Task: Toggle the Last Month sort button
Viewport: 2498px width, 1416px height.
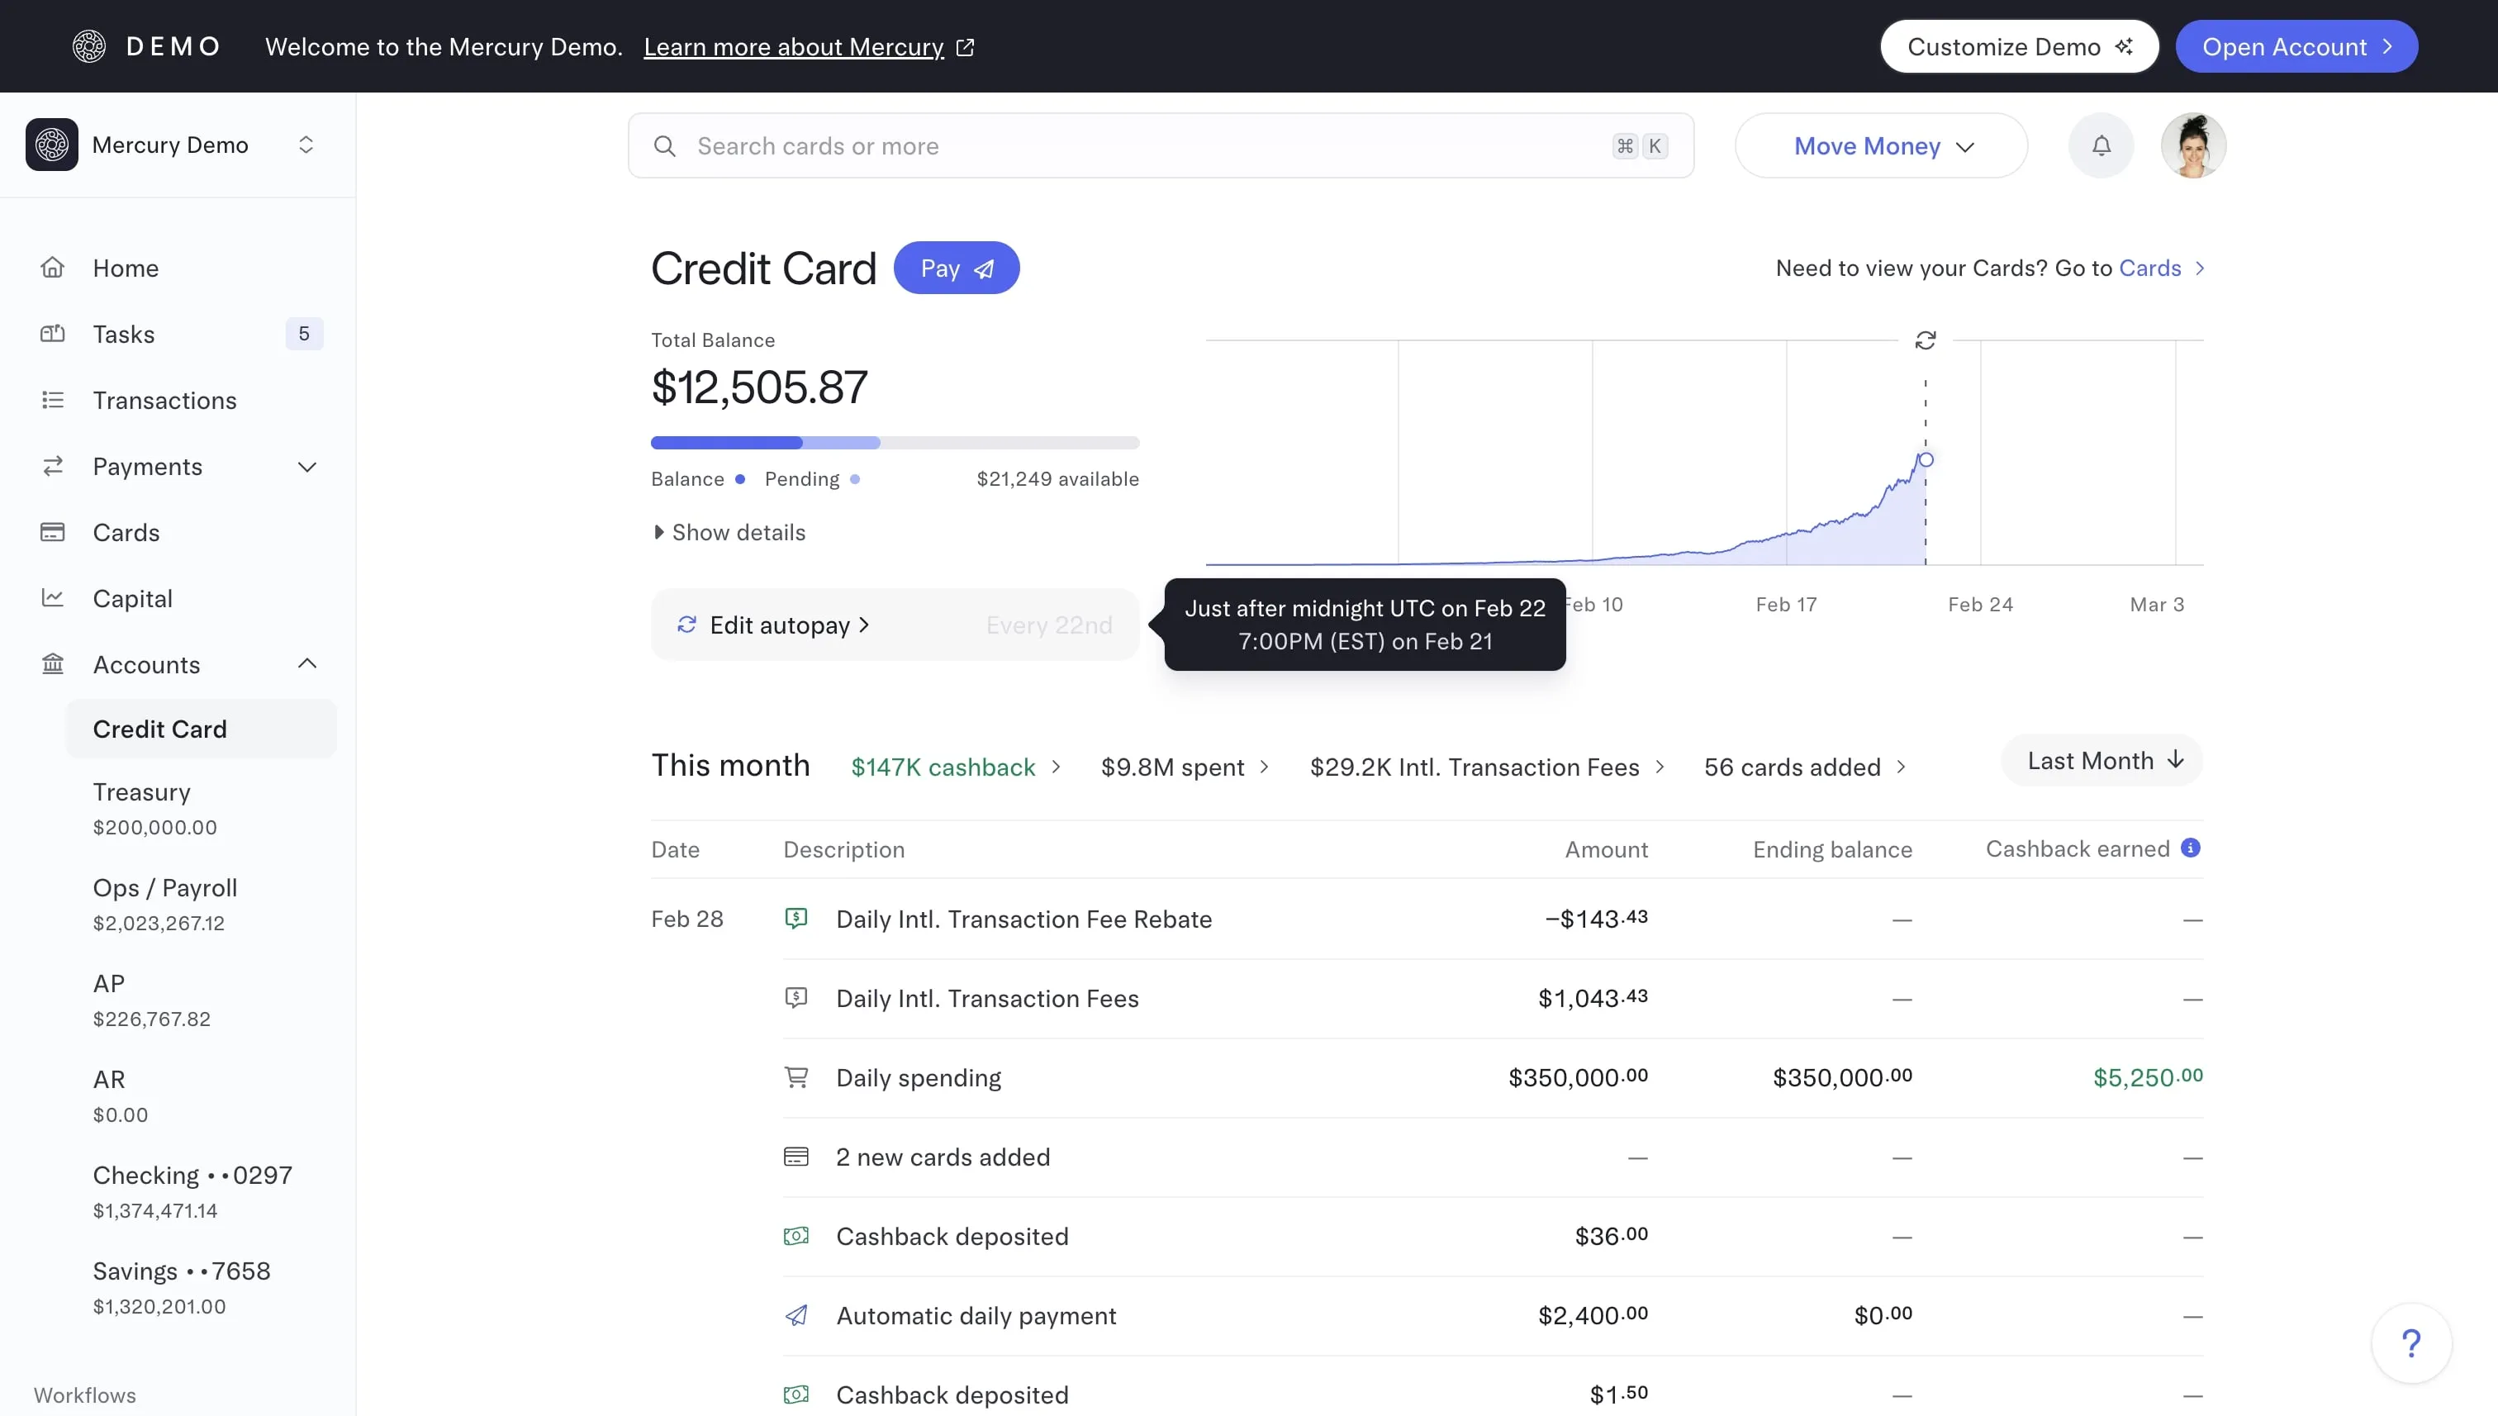Action: [2102, 761]
